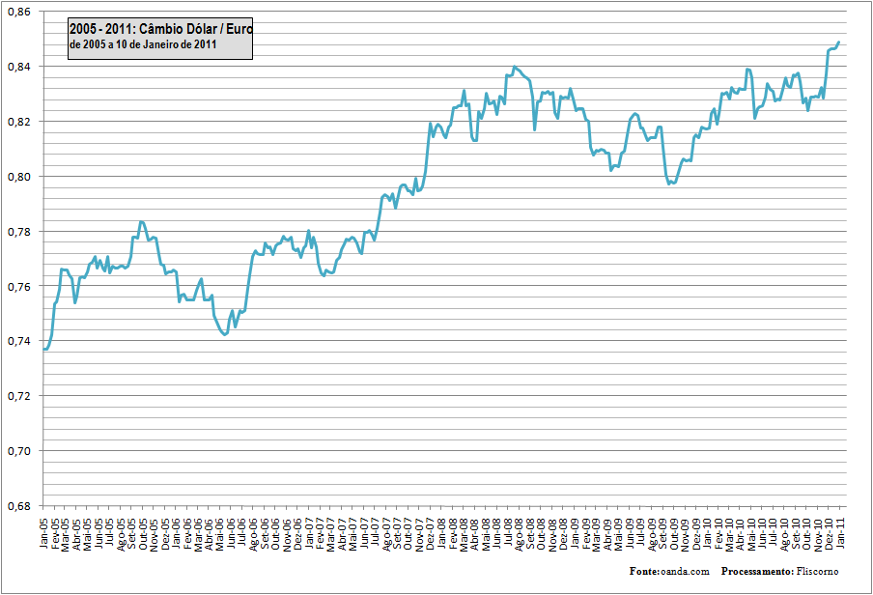Click the x-axis label Jul-07
Viewport: 873px width, 595px height.
[376, 532]
